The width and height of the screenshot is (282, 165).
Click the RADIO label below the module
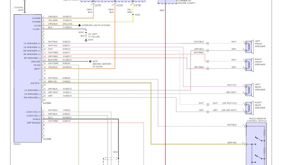point(17,144)
